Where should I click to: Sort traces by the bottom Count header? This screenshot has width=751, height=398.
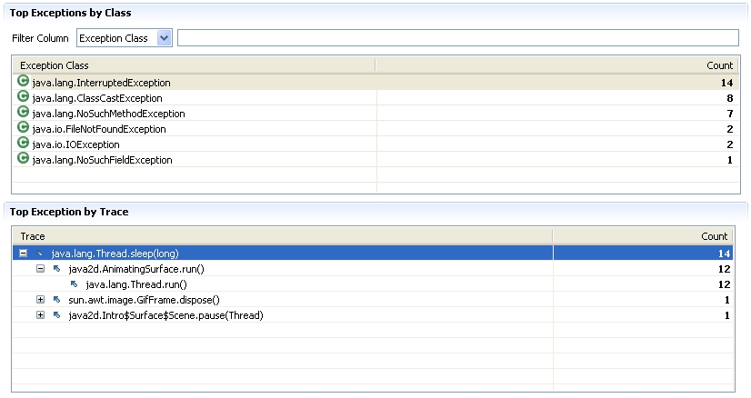pos(644,236)
